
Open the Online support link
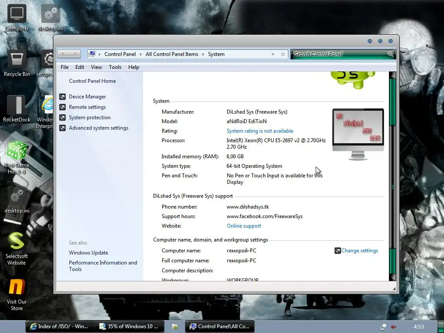(x=244, y=226)
